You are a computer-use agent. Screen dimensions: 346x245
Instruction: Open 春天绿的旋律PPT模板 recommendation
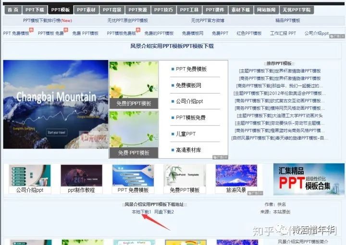click(x=280, y=138)
